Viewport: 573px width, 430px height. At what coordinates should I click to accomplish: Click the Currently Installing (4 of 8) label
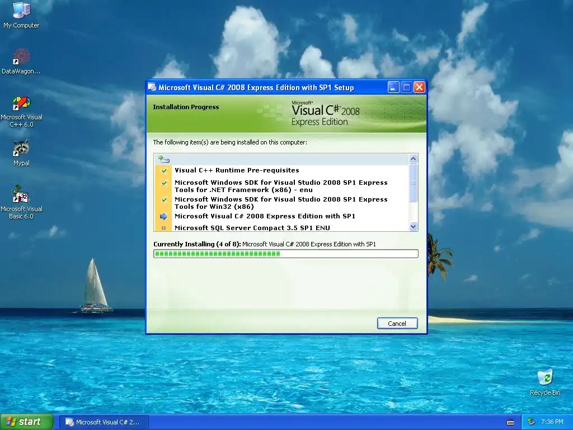[x=197, y=244]
